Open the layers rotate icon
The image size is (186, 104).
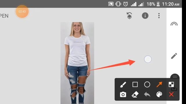pyautogui.click(x=129, y=16)
